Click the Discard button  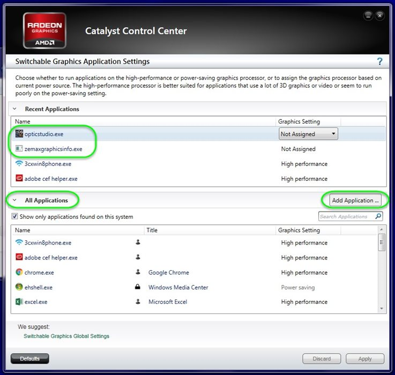coord(322,358)
